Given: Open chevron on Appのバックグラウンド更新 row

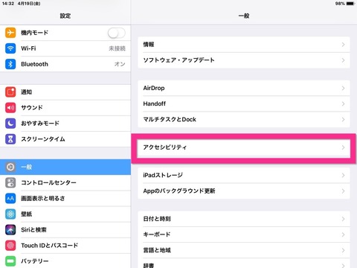Looking at the screenshot, I should coord(343,191).
